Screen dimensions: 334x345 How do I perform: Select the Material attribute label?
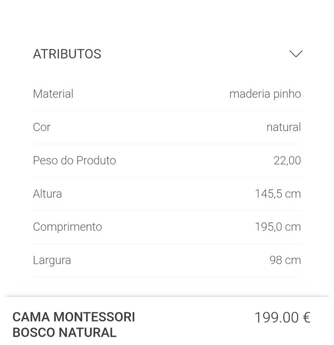coord(53,94)
